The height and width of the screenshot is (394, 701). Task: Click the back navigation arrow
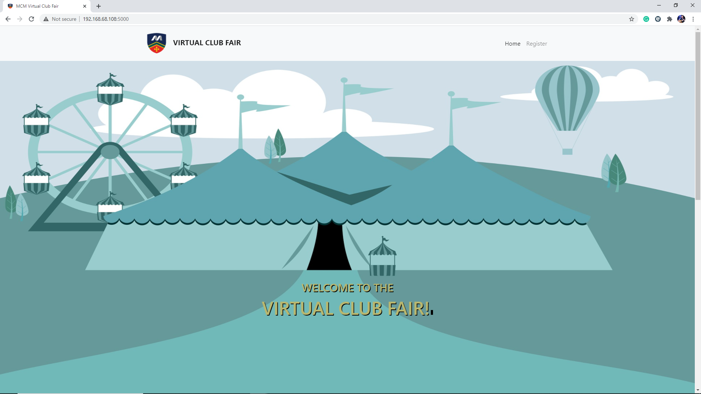pyautogui.click(x=8, y=19)
